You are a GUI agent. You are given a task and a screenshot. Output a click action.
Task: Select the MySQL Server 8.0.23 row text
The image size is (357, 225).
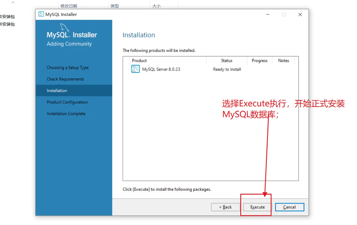click(x=161, y=69)
